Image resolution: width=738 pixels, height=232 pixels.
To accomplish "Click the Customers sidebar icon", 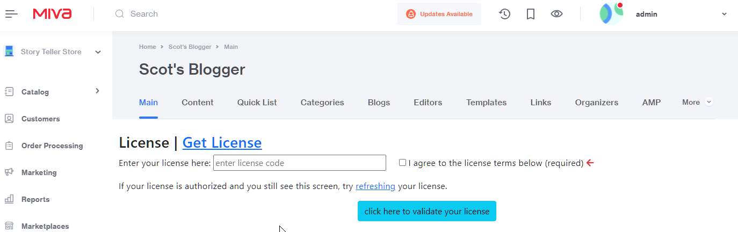I will click(9, 119).
